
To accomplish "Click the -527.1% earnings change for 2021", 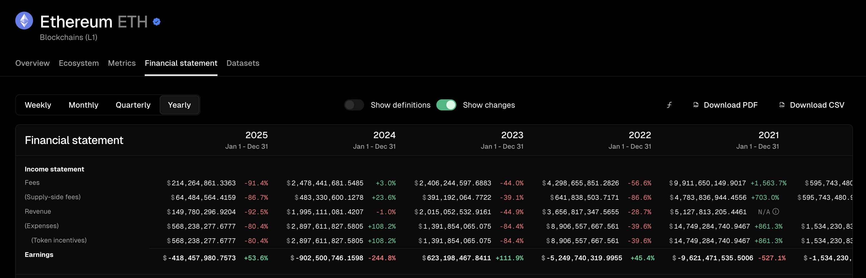I will click(x=772, y=258).
